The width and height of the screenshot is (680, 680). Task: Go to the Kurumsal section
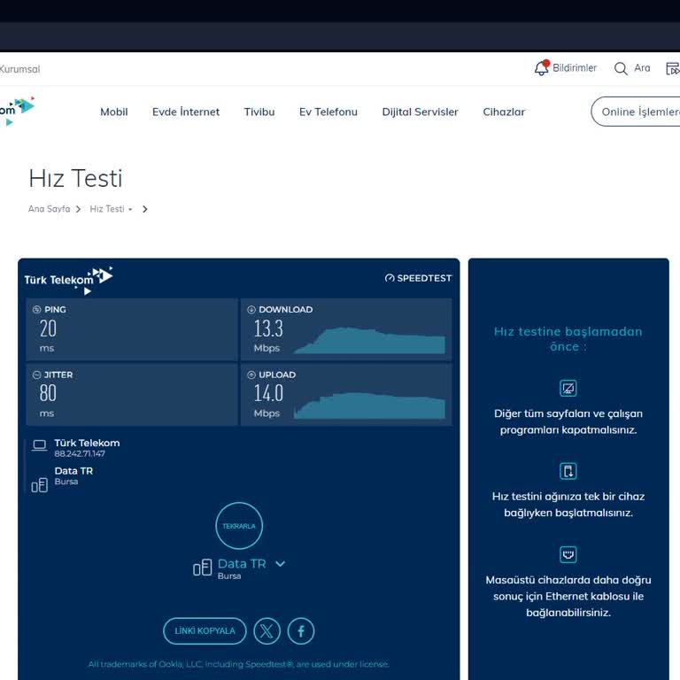pyautogui.click(x=20, y=69)
